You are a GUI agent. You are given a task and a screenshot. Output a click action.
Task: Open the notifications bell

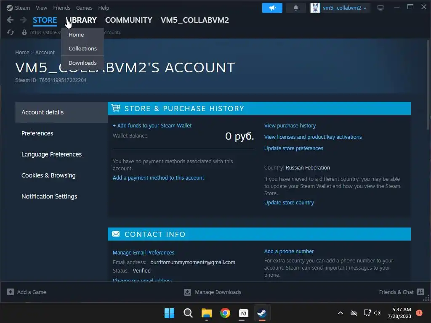296,8
